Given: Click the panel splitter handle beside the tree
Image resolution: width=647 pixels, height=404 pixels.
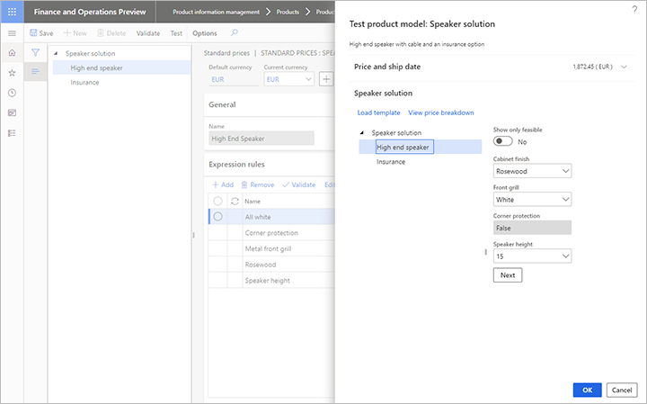Looking at the screenshot, I should (x=193, y=235).
